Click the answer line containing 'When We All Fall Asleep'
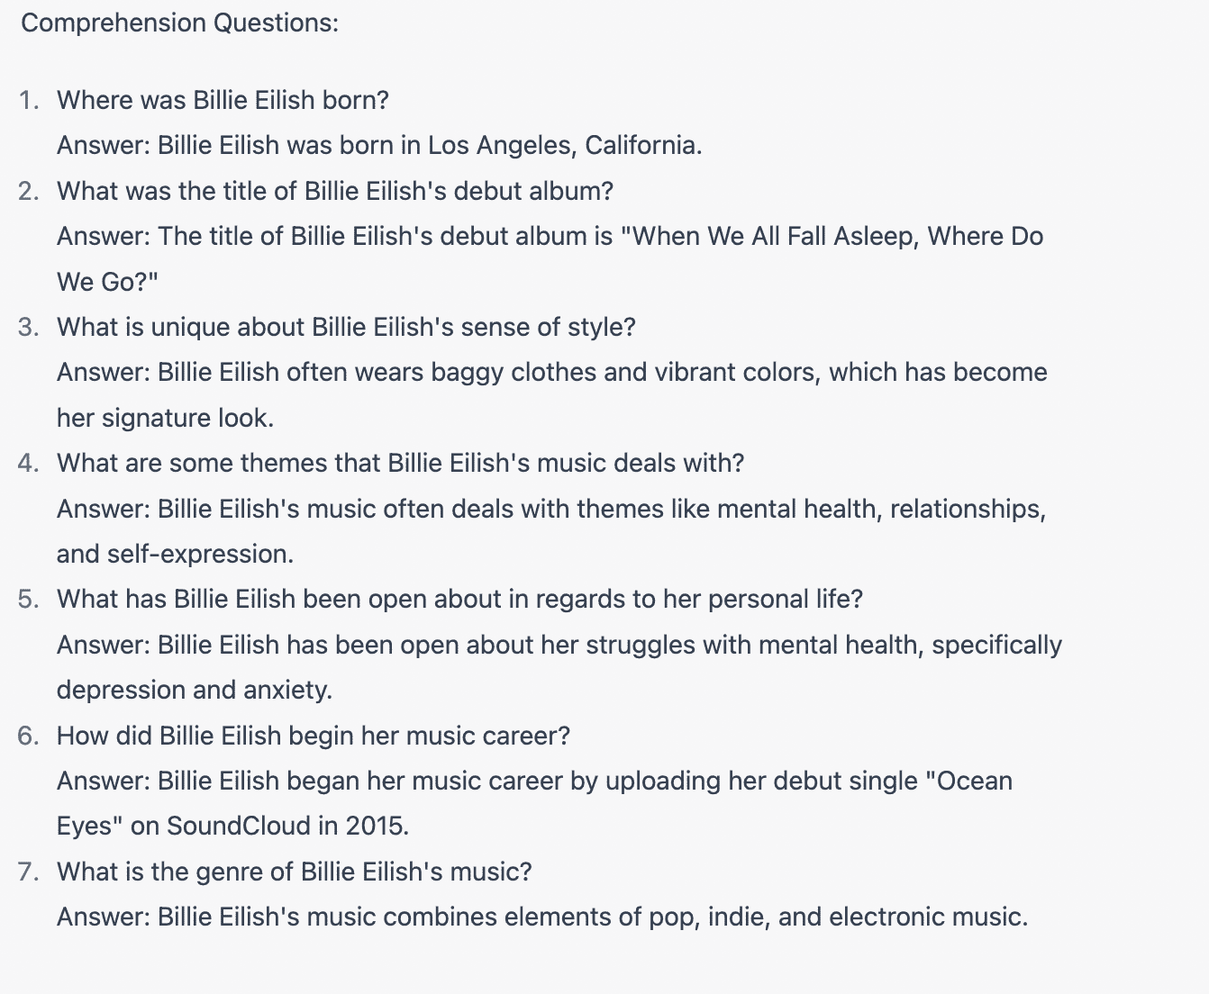1209x994 pixels. point(550,236)
